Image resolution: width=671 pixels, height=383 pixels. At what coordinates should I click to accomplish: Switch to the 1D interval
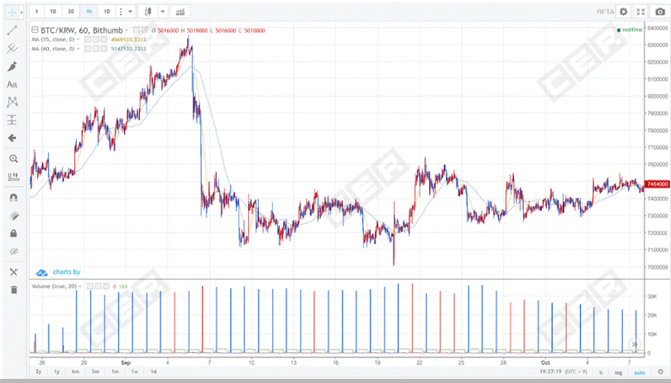(x=106, y=12)
